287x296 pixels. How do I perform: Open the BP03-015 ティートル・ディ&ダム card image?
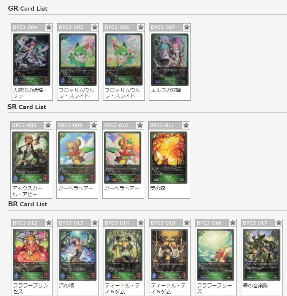click(x=170, y=255)
